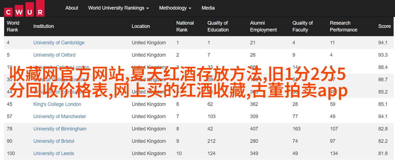Select United Kingdom in Cambridge row

pyautogui.click(x=149, y=43)
